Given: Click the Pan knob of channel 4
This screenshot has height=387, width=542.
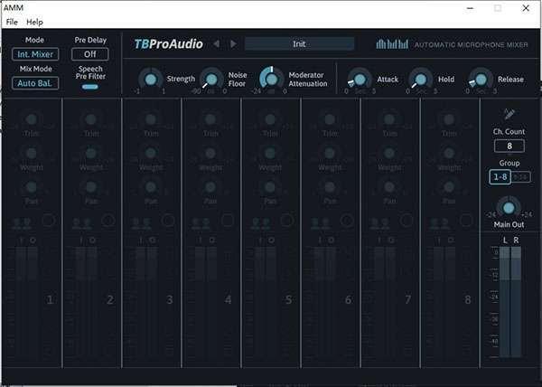Looking at the screenshot, I should tap(210, 187).
